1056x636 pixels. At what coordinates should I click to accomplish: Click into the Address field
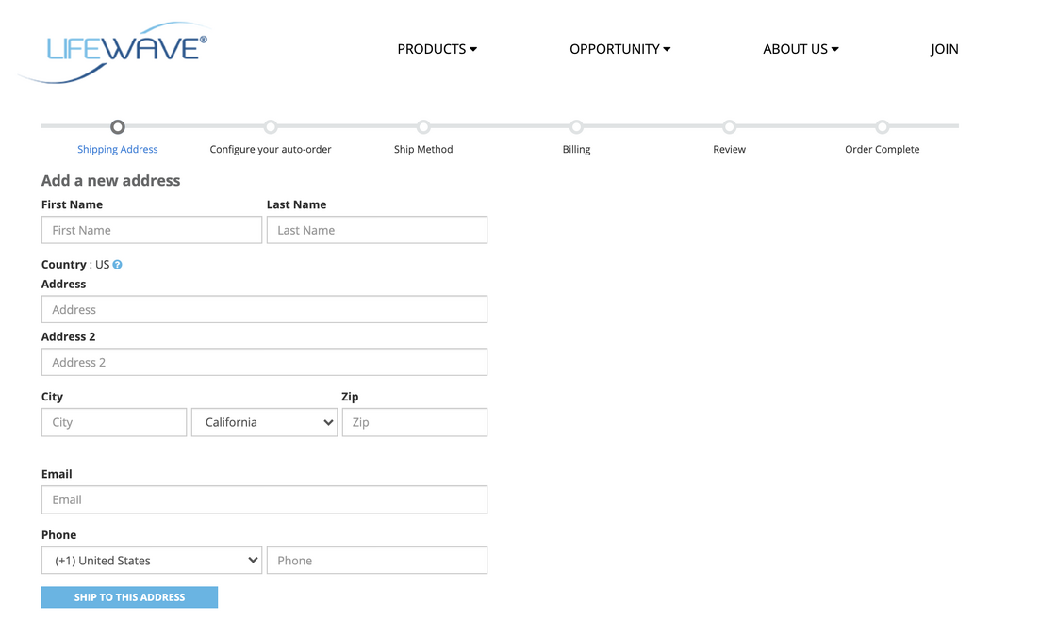click(264, 309)
